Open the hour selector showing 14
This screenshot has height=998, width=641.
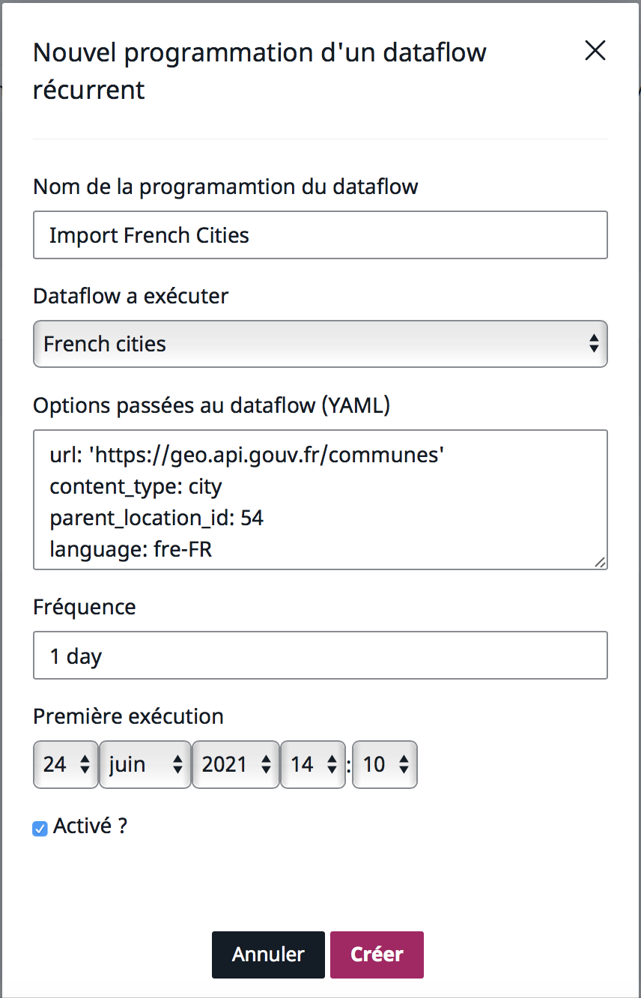[312, 764]
